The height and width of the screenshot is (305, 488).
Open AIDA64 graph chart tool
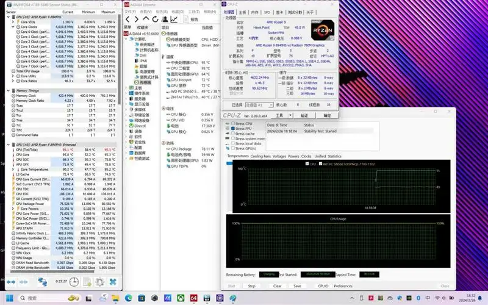[174, 20]
